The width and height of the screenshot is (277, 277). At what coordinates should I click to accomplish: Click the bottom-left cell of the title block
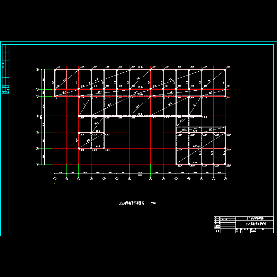click(218, 232)
